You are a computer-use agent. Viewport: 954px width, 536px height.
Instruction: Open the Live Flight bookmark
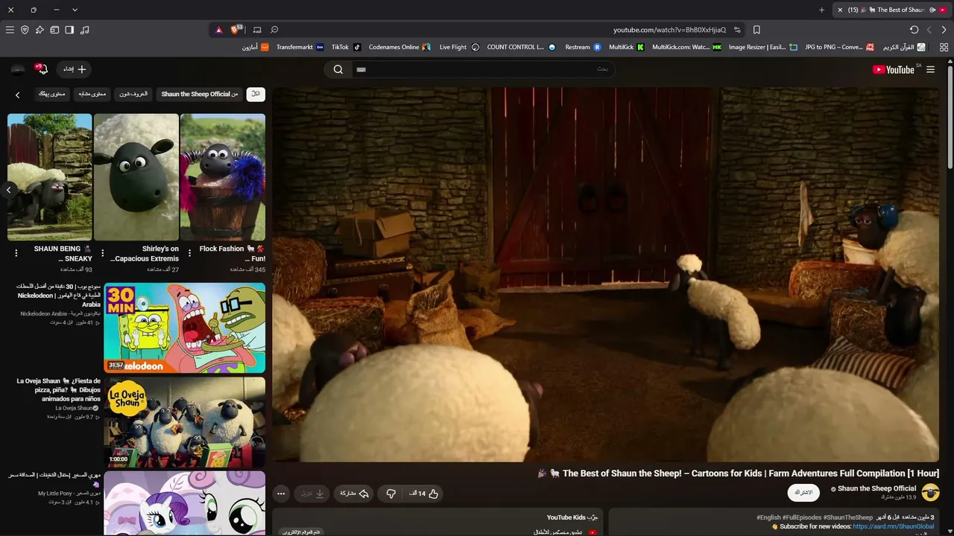(459, 47)
